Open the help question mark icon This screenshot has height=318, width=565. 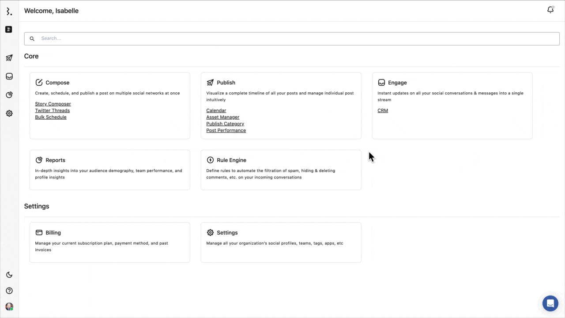(9, 291)
